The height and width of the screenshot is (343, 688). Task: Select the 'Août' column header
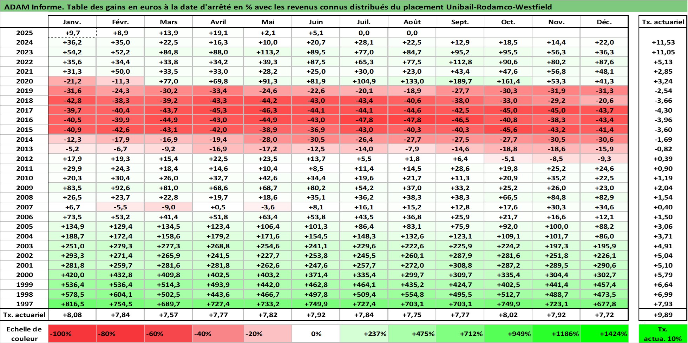click(x=412, y=22)
